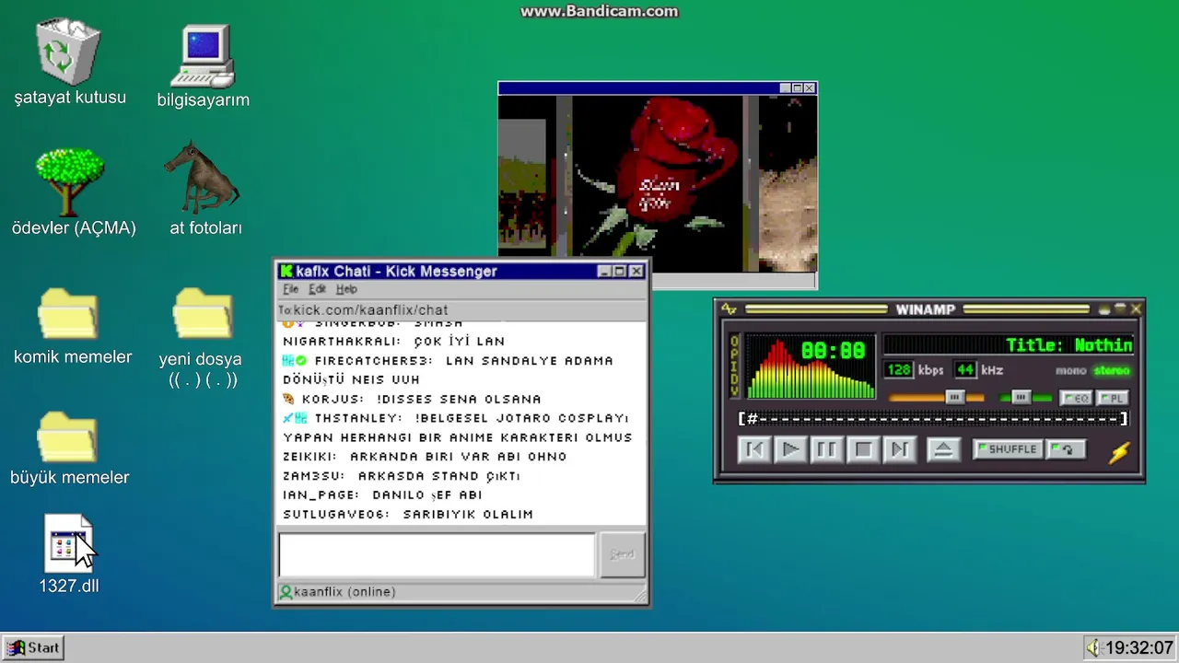1179x663 pixels.
Task: Open the Edit menu in Kick Messenger
Action: tap(318, 289)
